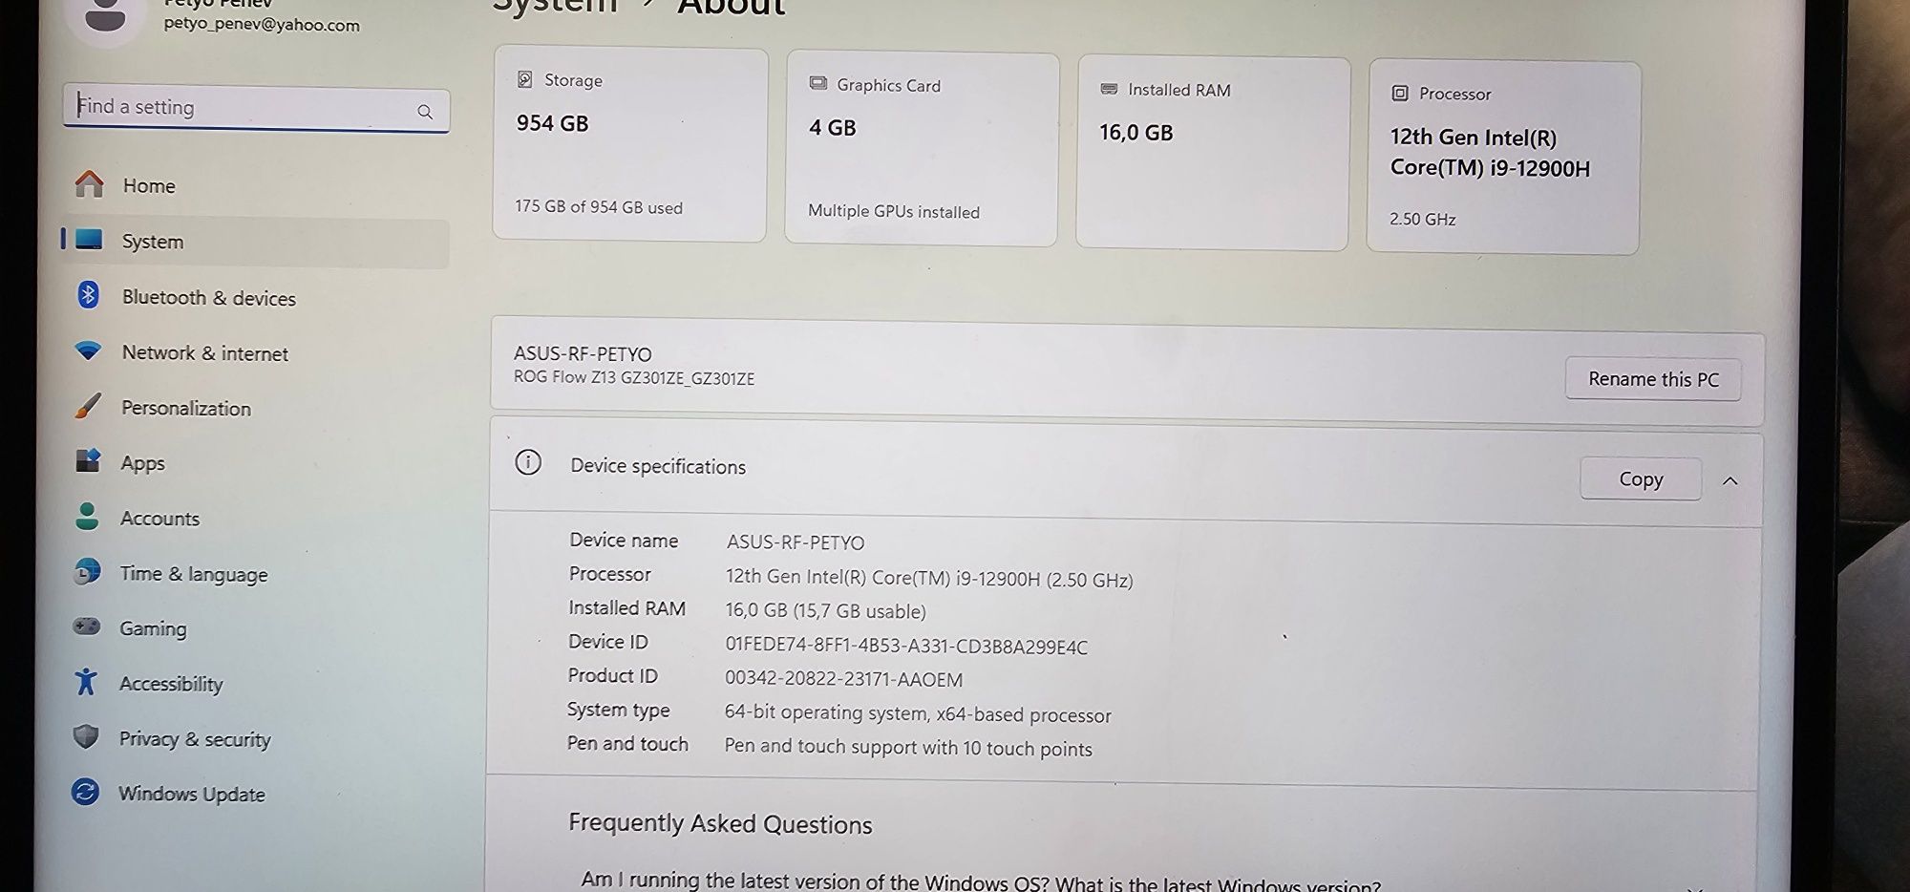Click the search magnifier icon
The width and height of the screenshot is (1910, 892).
(x=425, y=112)
